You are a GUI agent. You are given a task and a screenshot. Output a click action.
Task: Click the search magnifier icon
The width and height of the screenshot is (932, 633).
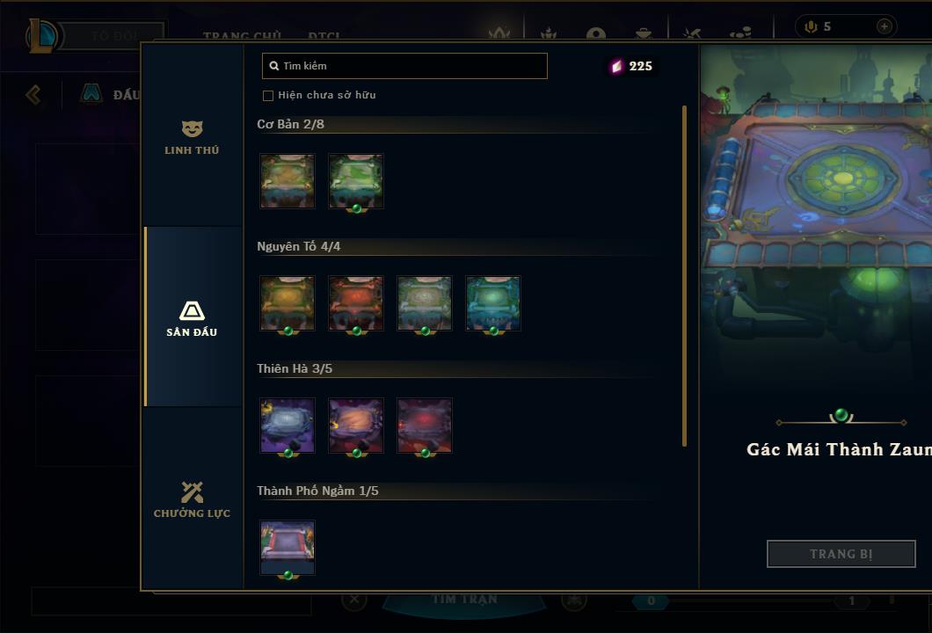(274, 66)
